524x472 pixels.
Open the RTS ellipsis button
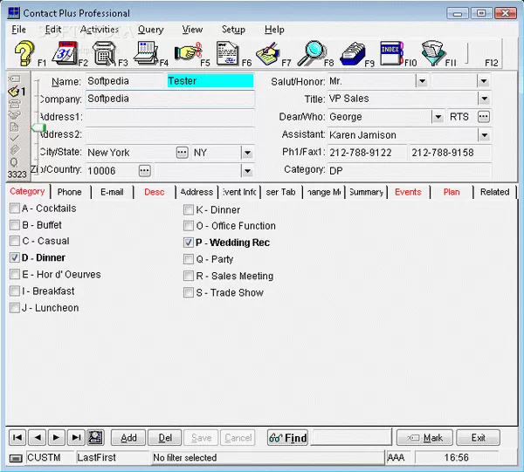pos(484,117)
